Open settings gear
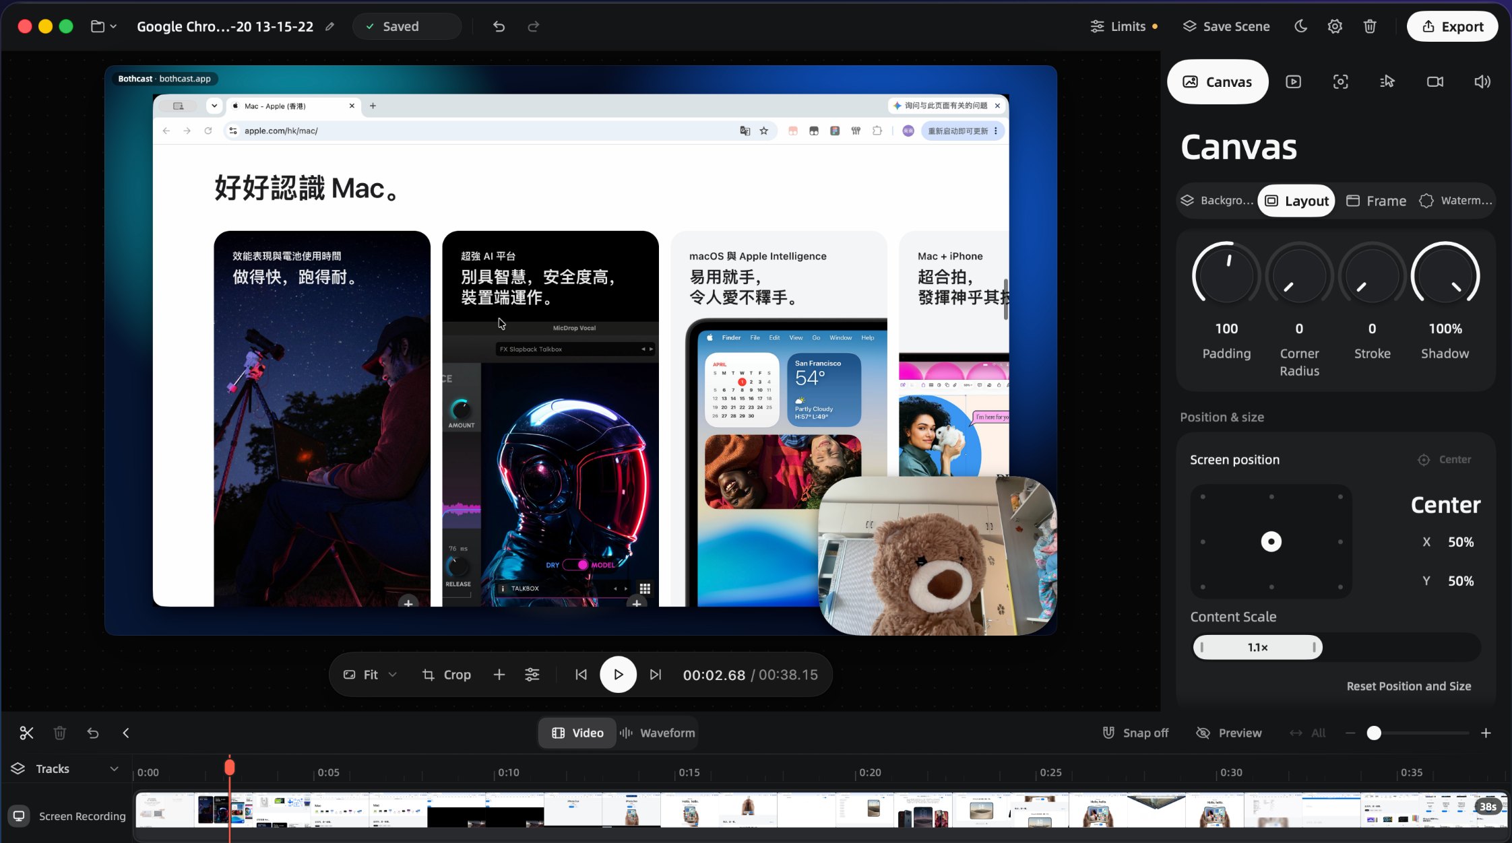 point(1335,26)
